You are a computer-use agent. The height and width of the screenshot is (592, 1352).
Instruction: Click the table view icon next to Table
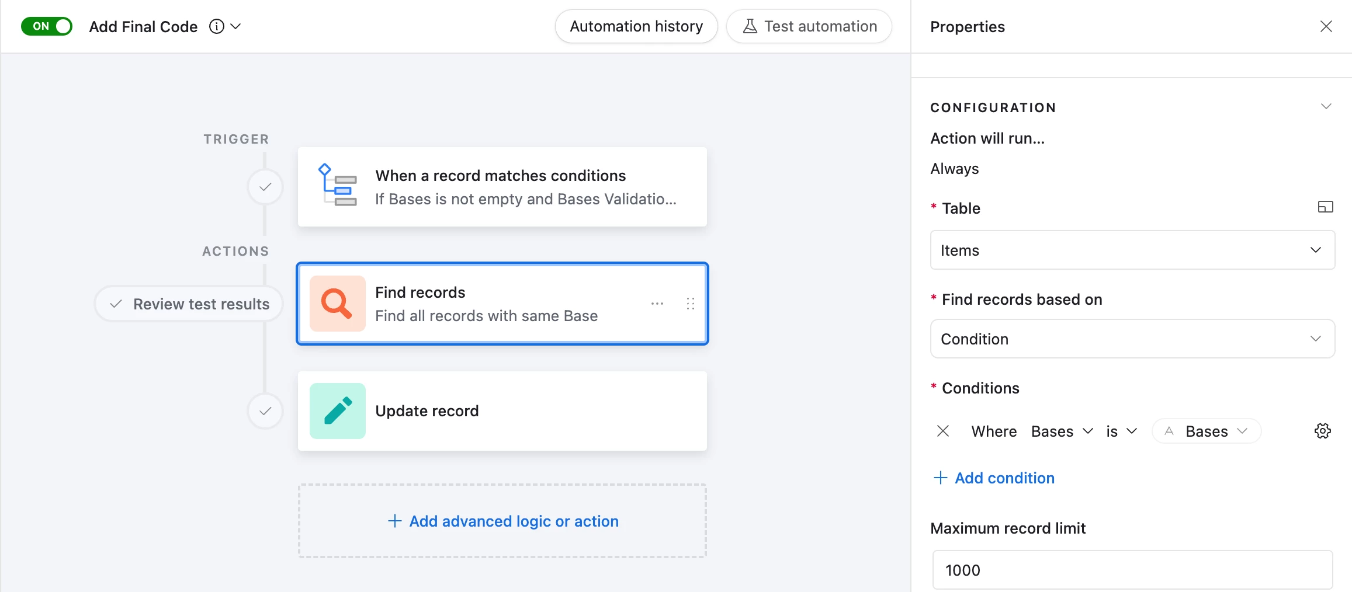[x=1325, y=207]
